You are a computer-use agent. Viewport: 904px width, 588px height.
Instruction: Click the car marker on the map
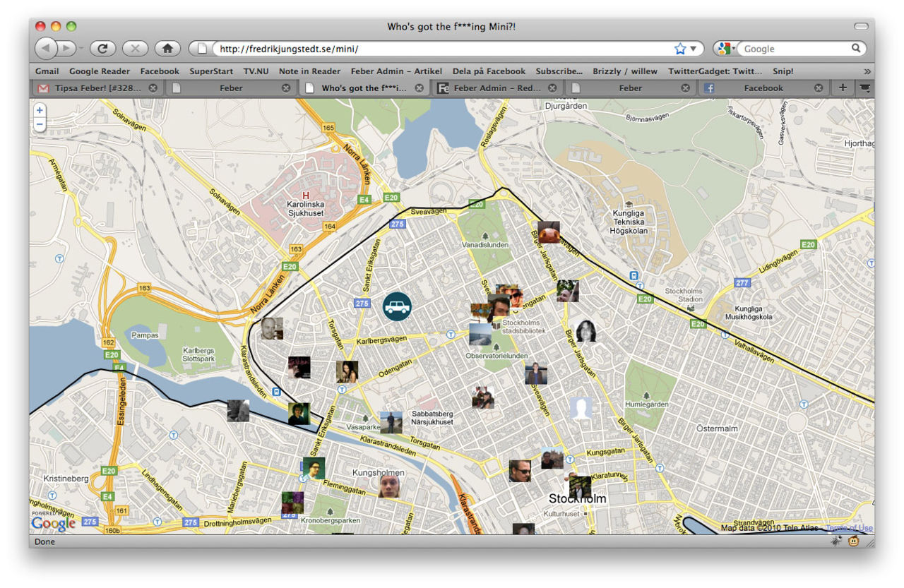pyautogui.click(x=397, y=306)
